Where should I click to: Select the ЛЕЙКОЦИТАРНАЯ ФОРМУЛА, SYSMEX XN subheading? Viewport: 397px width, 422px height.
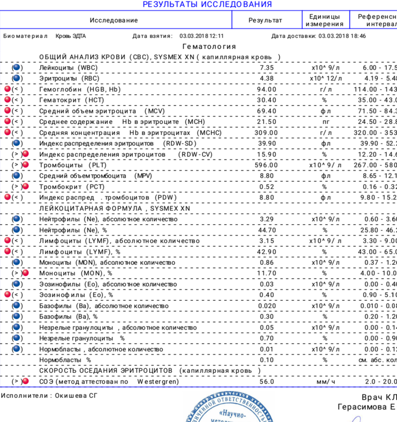115,208
